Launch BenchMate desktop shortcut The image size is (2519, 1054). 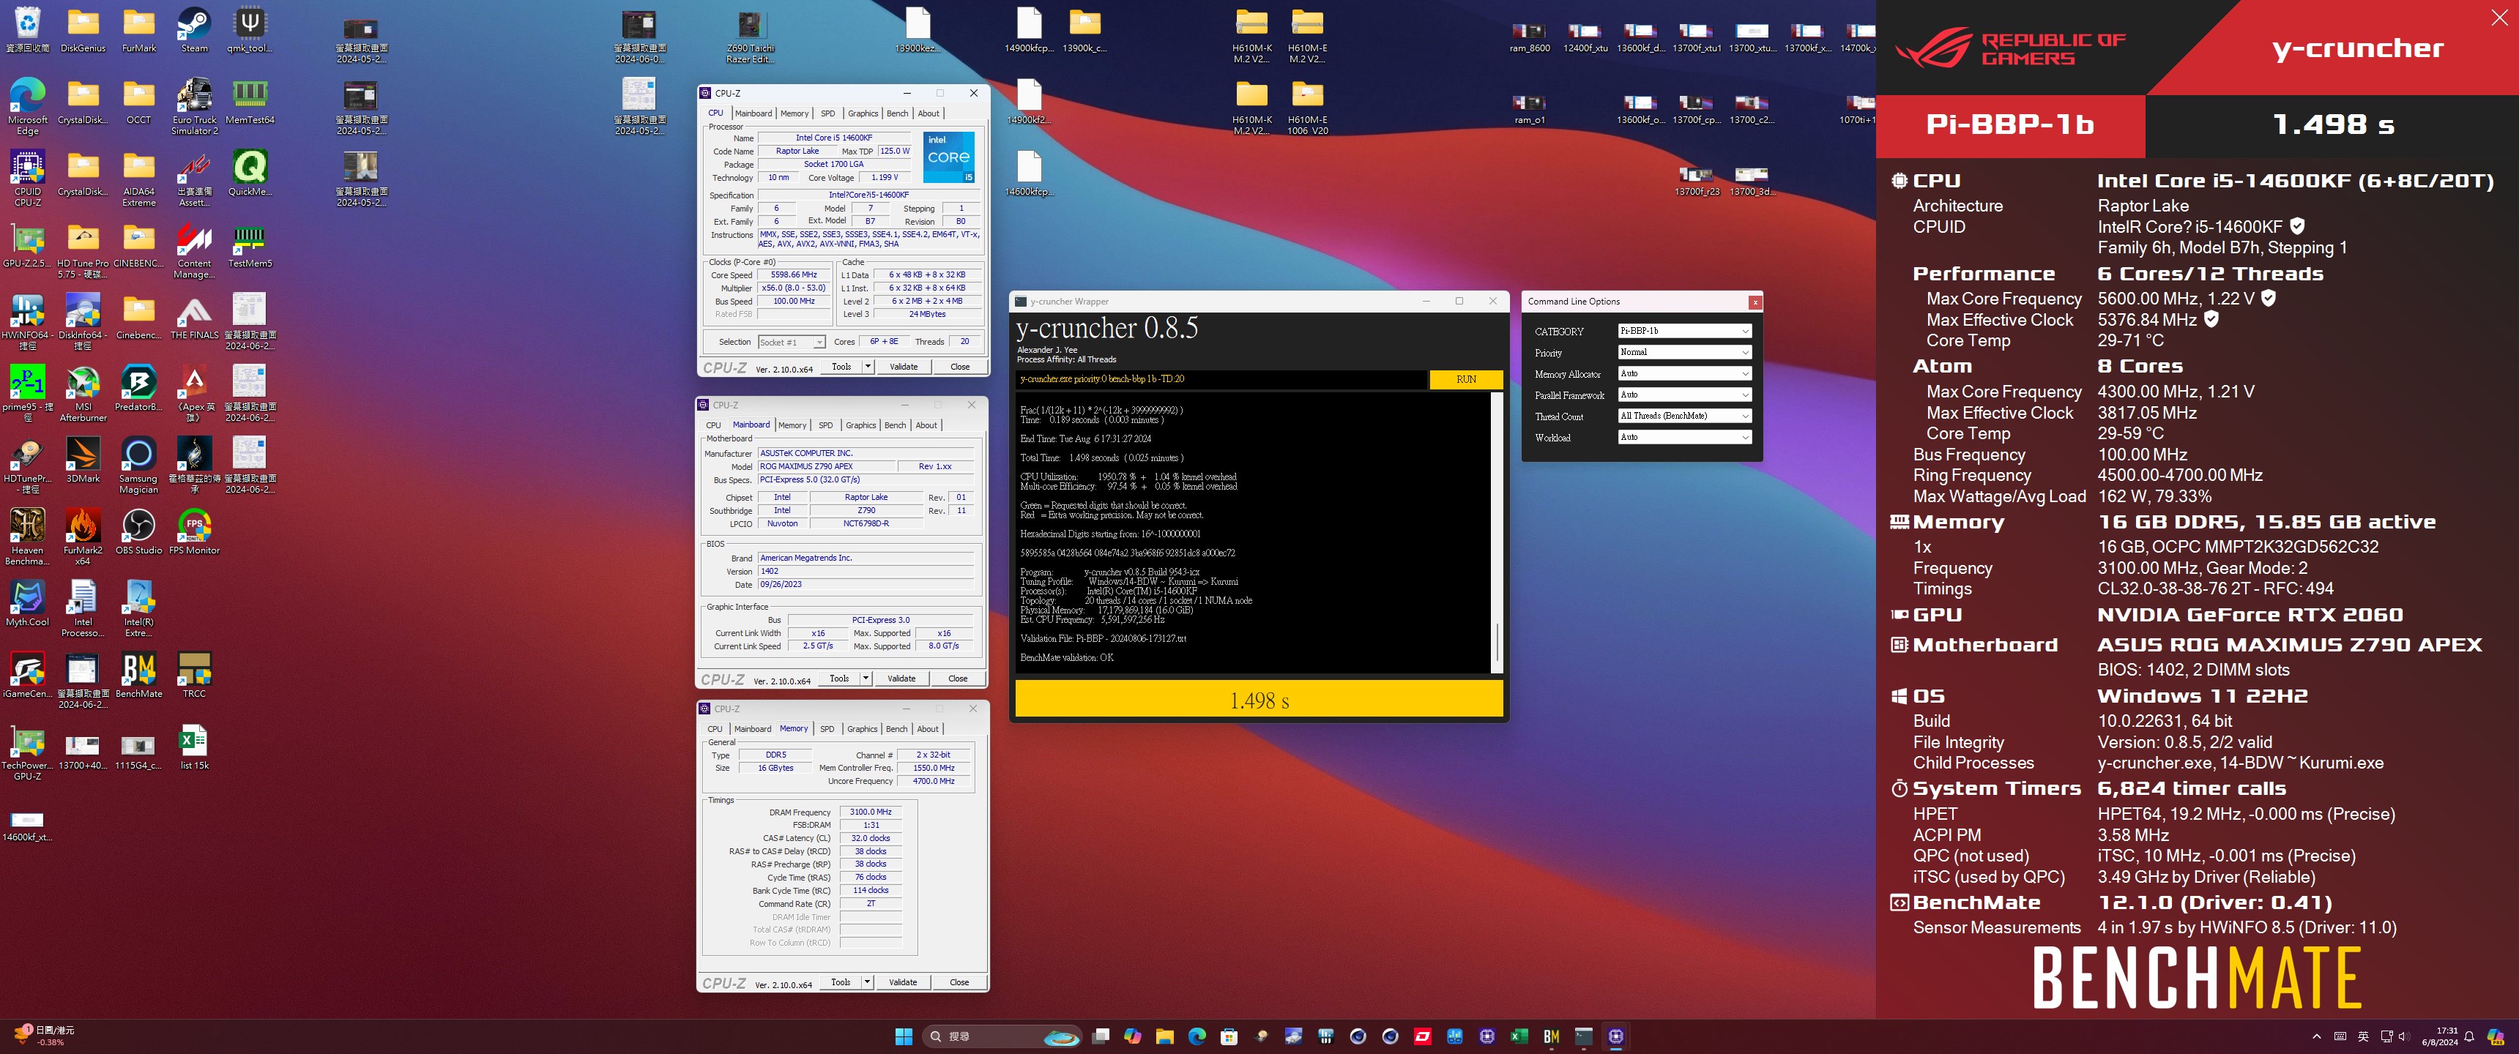[x=139, y=675]
